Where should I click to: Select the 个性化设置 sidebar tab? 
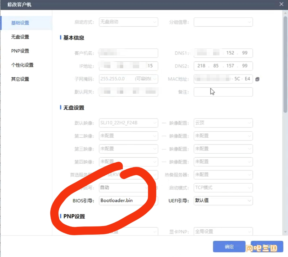coord(22,65)
